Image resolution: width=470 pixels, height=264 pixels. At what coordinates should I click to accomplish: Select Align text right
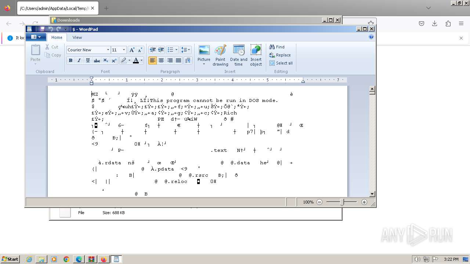[170, 60]
